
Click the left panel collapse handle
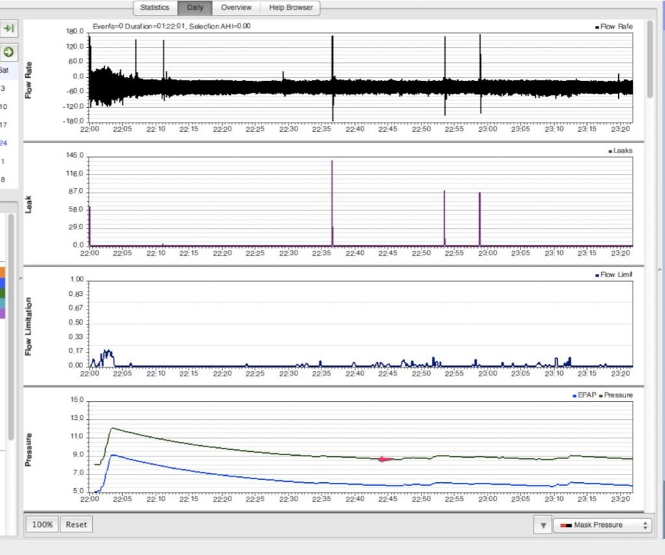click(21, 278)
